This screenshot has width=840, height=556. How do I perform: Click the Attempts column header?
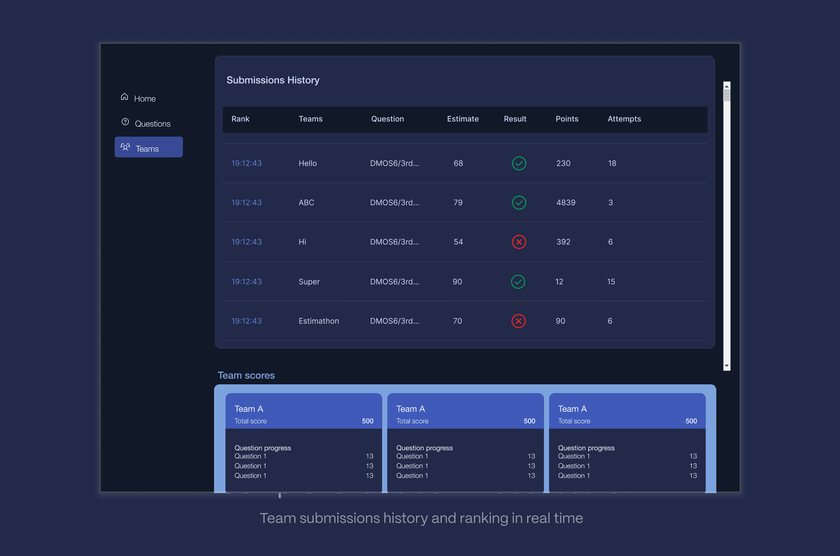pos(624,119)
